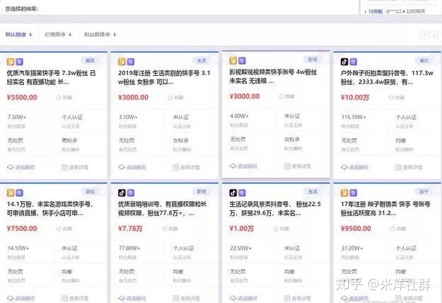Go to next page with right arrow

[x=434, y=35]
